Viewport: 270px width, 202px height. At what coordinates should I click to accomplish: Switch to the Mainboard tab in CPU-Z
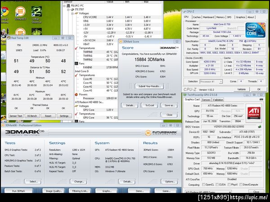[208, 17]
